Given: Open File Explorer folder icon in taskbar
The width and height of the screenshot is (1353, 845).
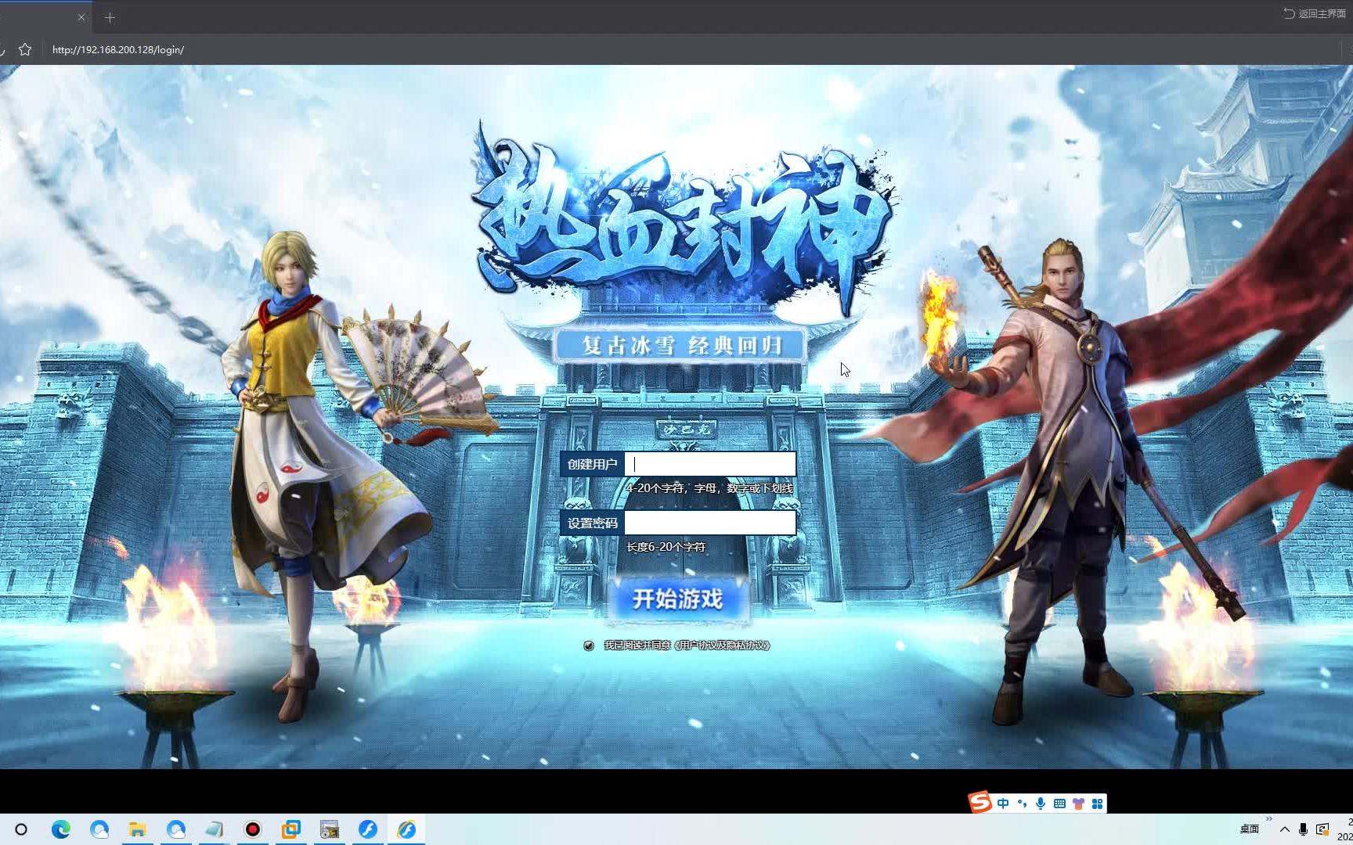Looking at the screenshot, I should point(137,829).
